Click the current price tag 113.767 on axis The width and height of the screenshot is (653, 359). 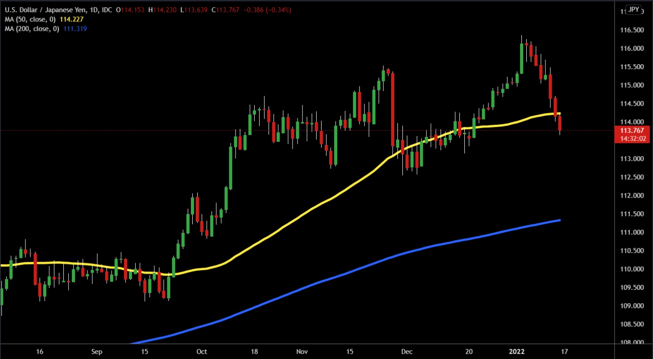point(632,130)
